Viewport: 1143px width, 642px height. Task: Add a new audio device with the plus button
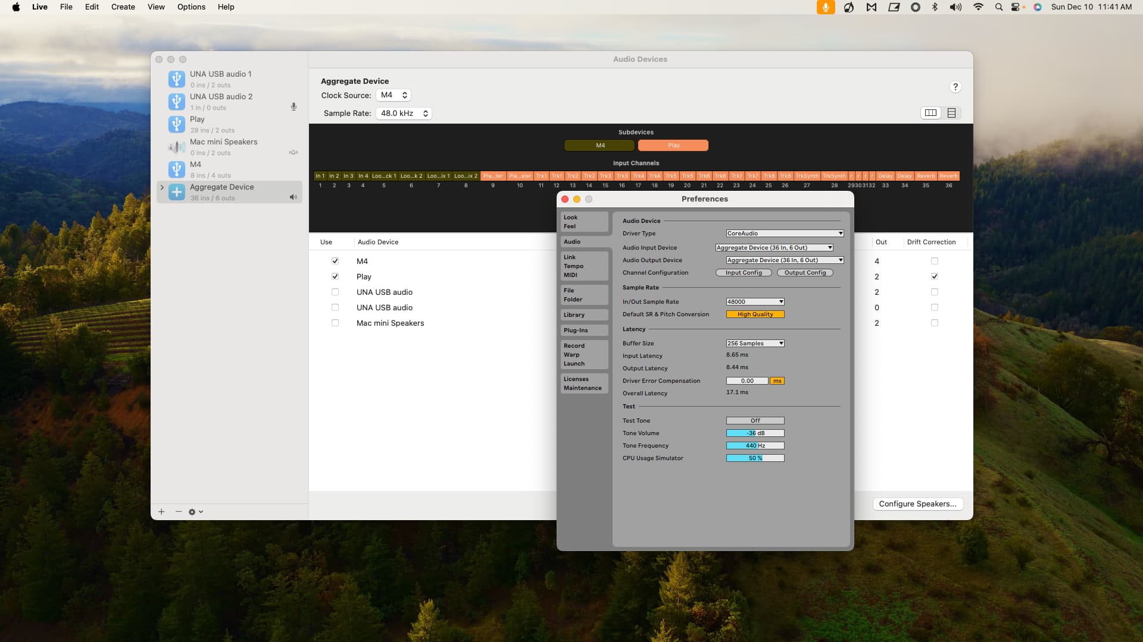(161, 512)
